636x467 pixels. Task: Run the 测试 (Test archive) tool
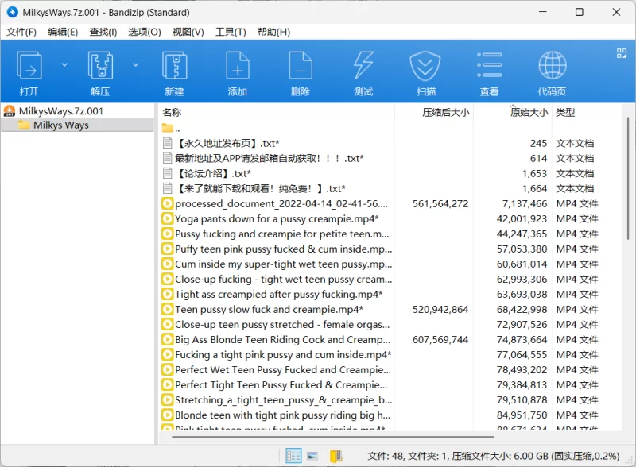click(x=363, y=71)
